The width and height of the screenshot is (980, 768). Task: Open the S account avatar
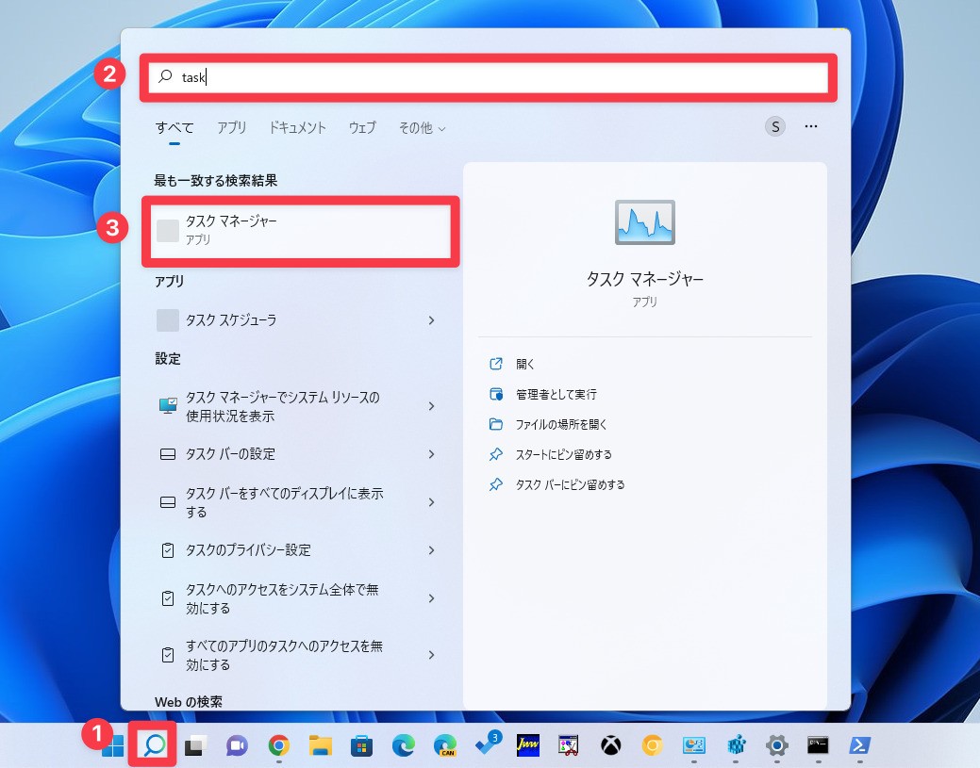[x=775, y=127]
